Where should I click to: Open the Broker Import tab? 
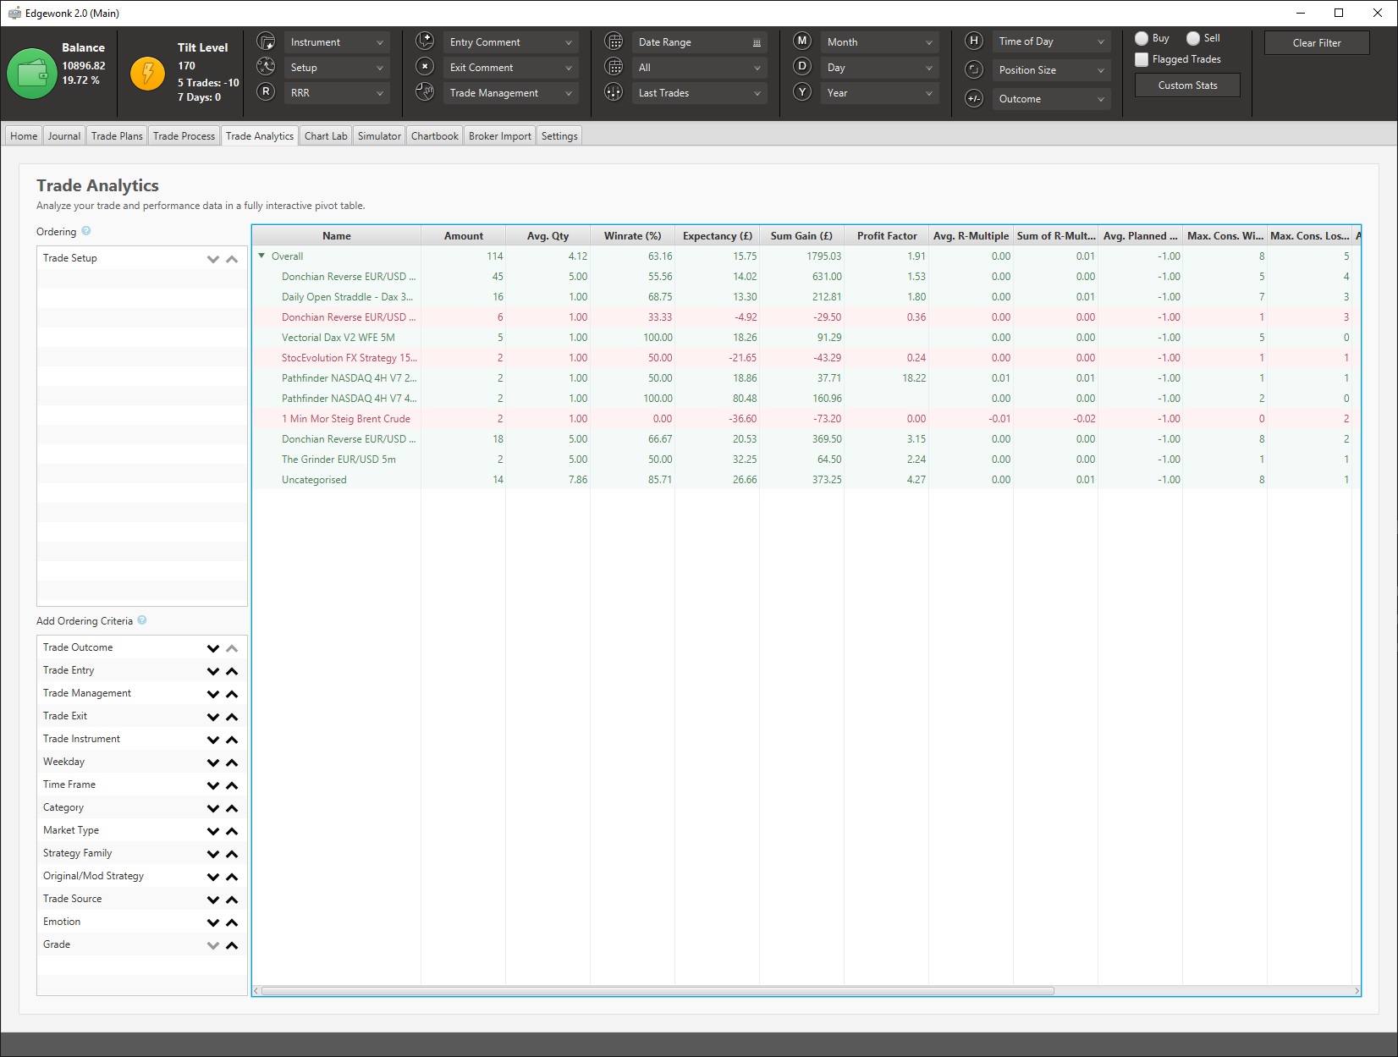point(500,136)
